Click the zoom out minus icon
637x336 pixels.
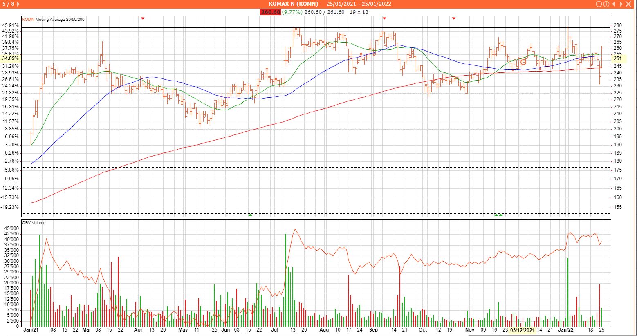[x=599, y=4]
